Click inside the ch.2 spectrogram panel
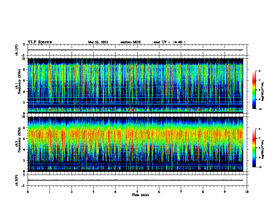 click(135, 144)
